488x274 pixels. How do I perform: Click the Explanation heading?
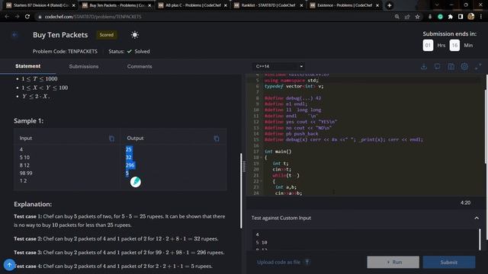[x=33, y=204]
